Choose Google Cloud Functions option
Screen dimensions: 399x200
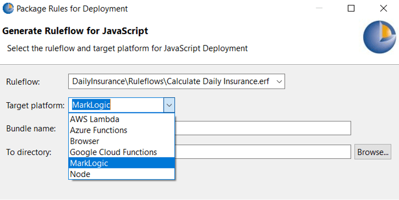tap(113, 152)
